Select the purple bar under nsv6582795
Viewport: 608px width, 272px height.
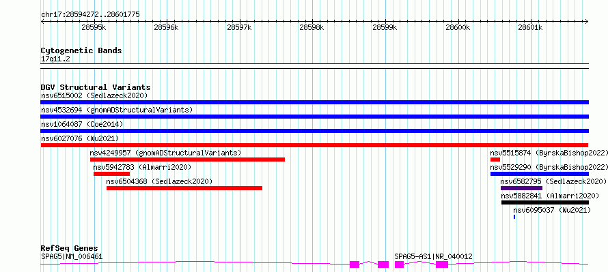click(x=521, y=188)
